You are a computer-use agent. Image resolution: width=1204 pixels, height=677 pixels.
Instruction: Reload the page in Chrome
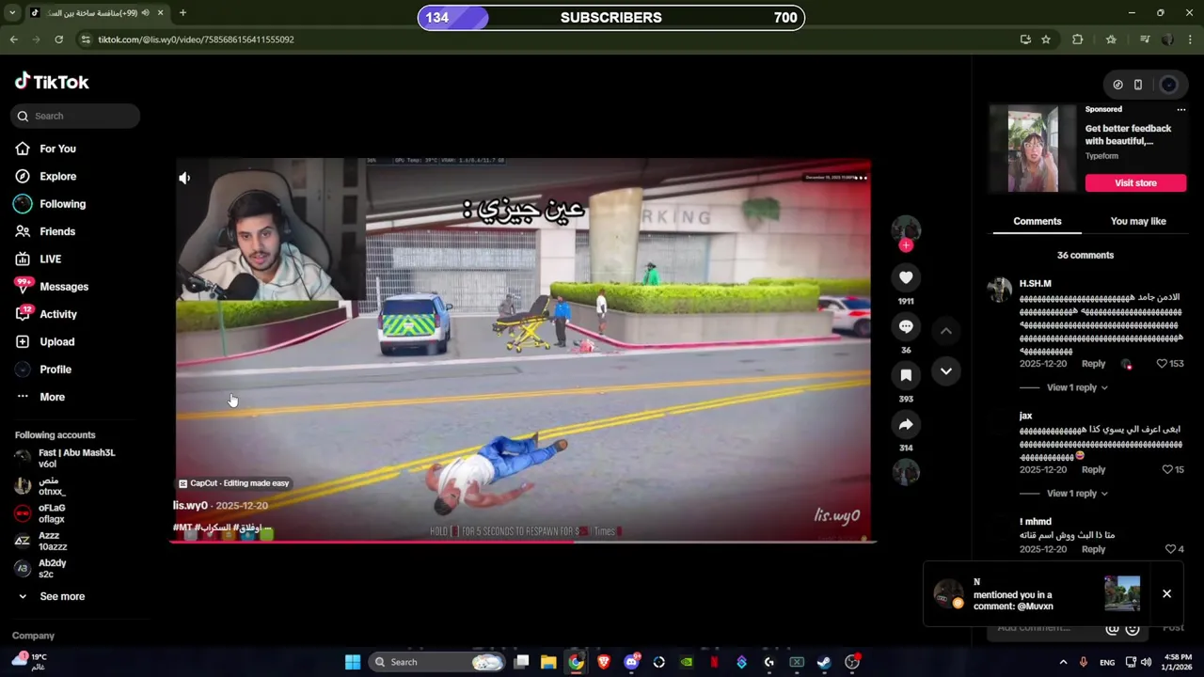(x=58, y=39)
